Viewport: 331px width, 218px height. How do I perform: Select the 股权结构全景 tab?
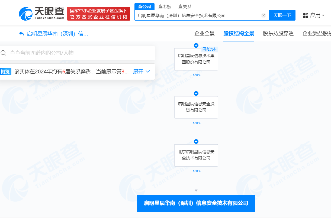pos(239,34)
